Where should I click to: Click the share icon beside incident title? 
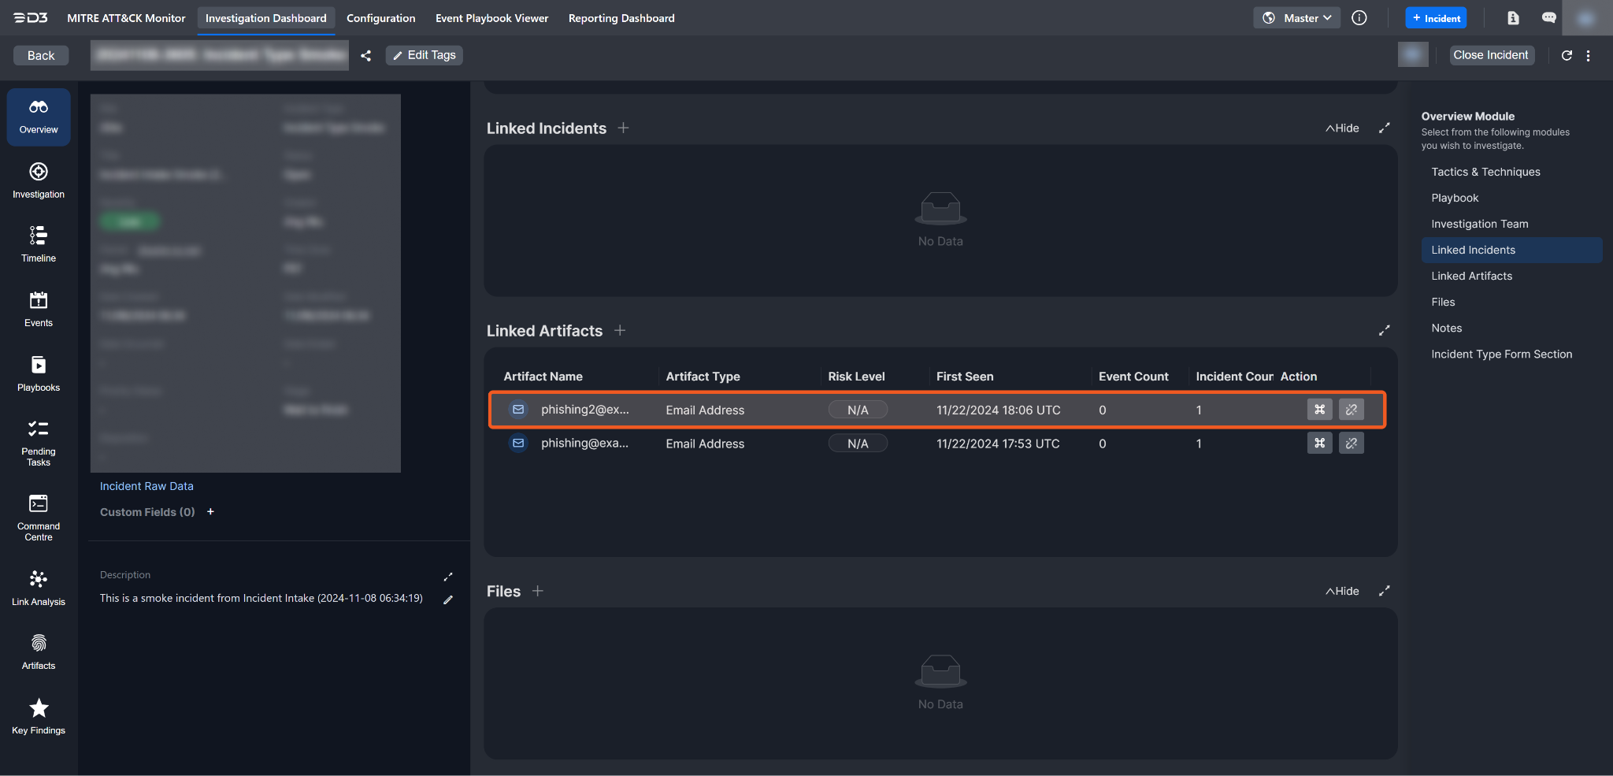pos(366,55)
